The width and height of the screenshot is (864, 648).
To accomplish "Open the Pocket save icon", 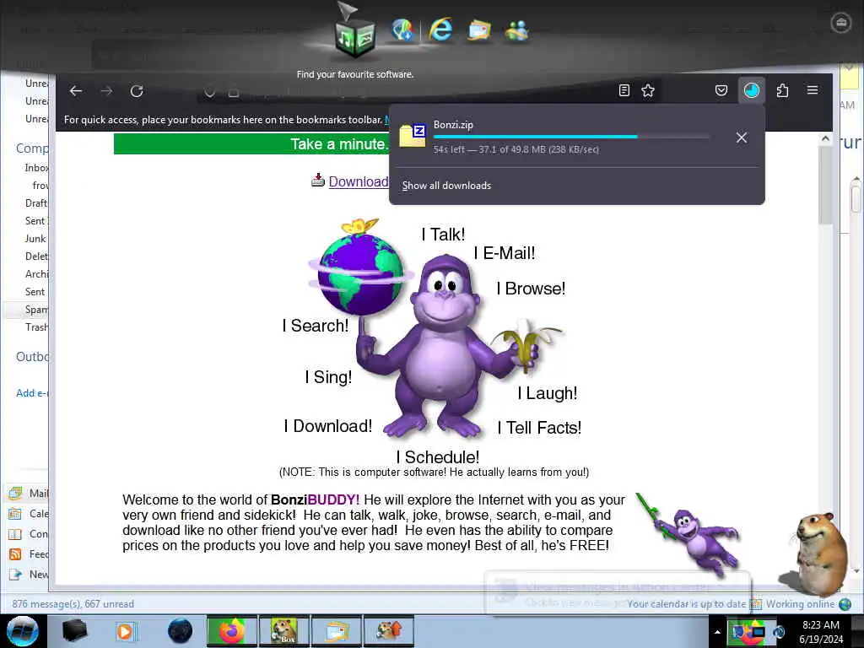I will point(721,90).
